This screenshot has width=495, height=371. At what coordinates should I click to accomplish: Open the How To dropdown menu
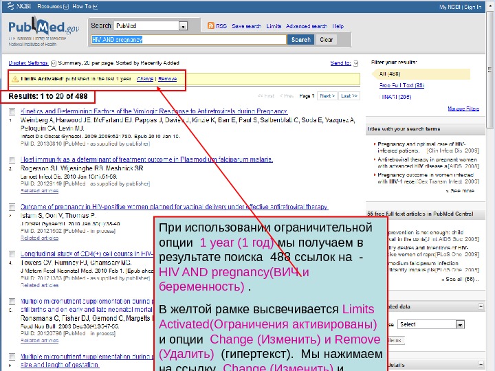point(85,6)
